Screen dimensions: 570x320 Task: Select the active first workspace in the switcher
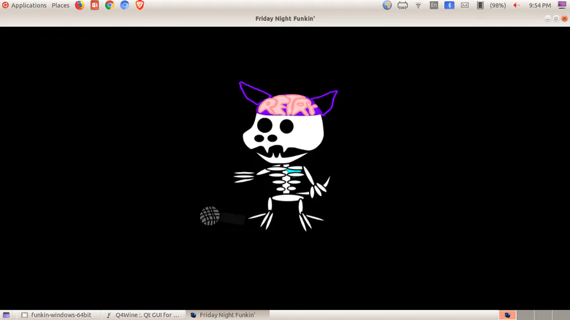tap(507, 315)
